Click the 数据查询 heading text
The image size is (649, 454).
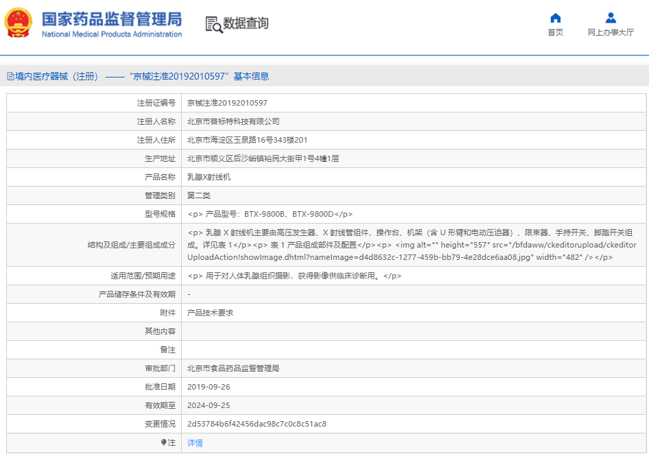tap(246, 23)
